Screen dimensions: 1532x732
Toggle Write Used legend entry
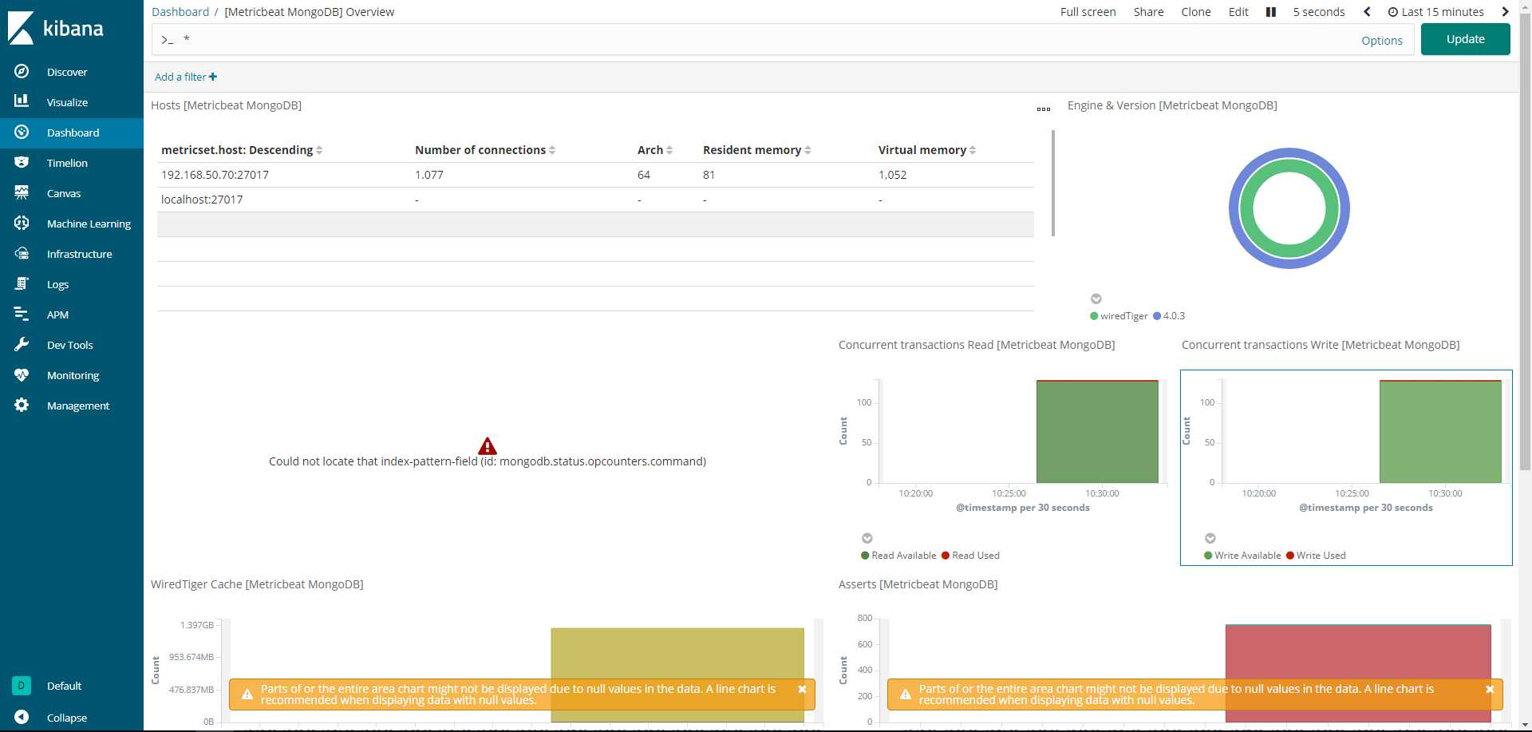tap(1316, 556)
